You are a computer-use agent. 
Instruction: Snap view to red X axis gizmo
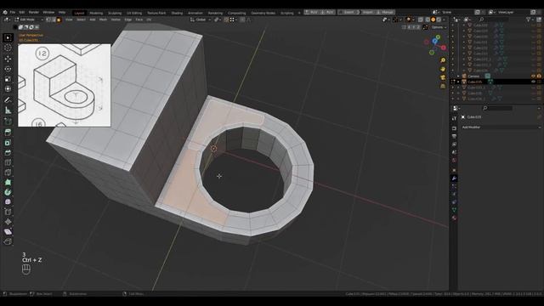[444, 48]
